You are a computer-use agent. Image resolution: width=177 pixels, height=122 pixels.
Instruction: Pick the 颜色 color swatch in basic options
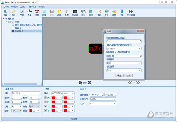click(34, 111)
